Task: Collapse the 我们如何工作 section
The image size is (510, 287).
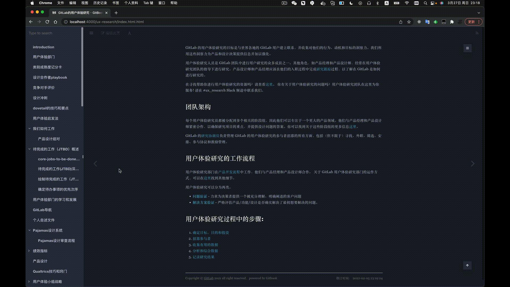Action: pos(29,129)
